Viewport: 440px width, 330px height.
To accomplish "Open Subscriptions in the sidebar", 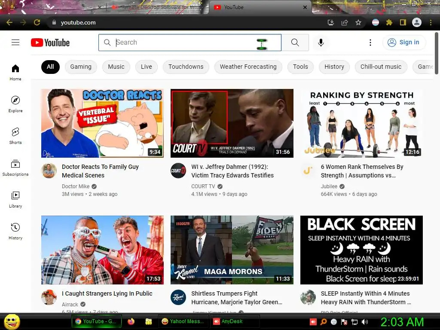I will coord(15,168).
